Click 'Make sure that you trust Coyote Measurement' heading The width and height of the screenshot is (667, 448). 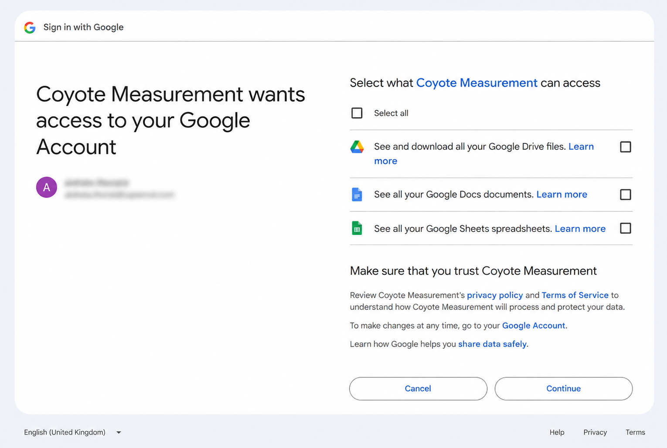tap(473, 271)
